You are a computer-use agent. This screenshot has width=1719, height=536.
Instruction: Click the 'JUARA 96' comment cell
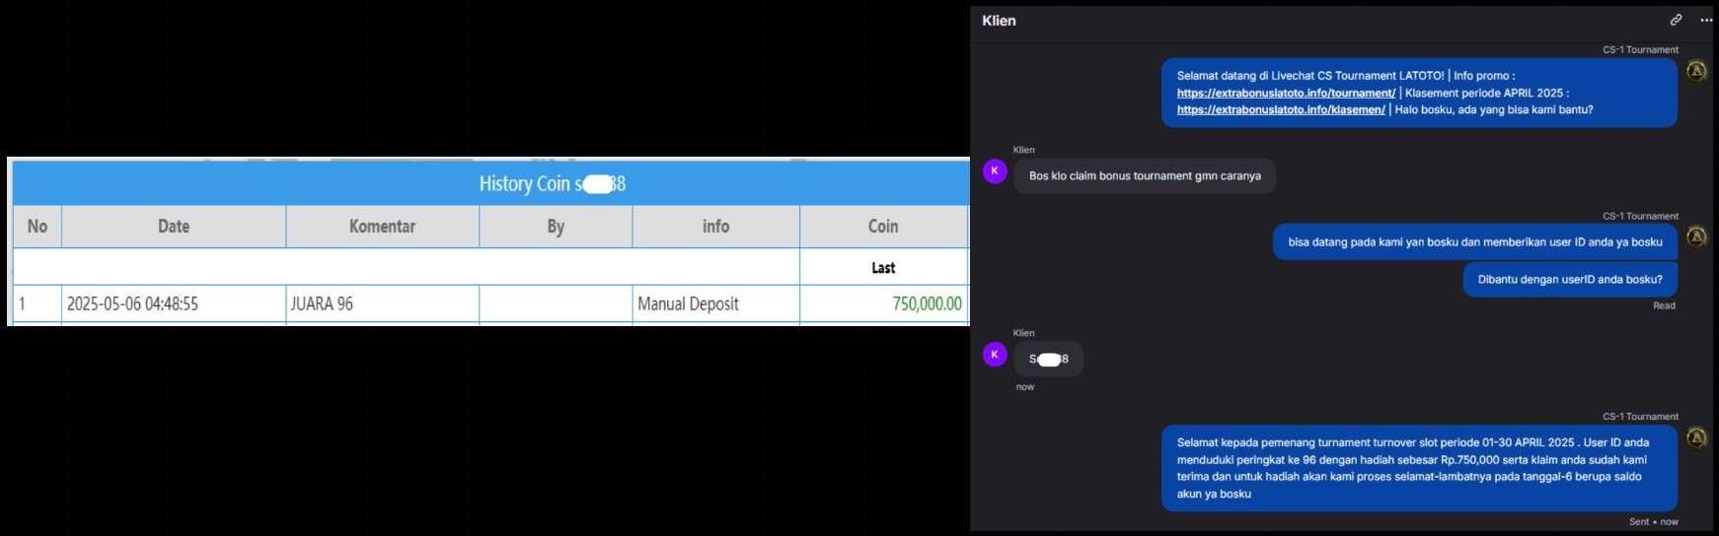tap(383, 303)
